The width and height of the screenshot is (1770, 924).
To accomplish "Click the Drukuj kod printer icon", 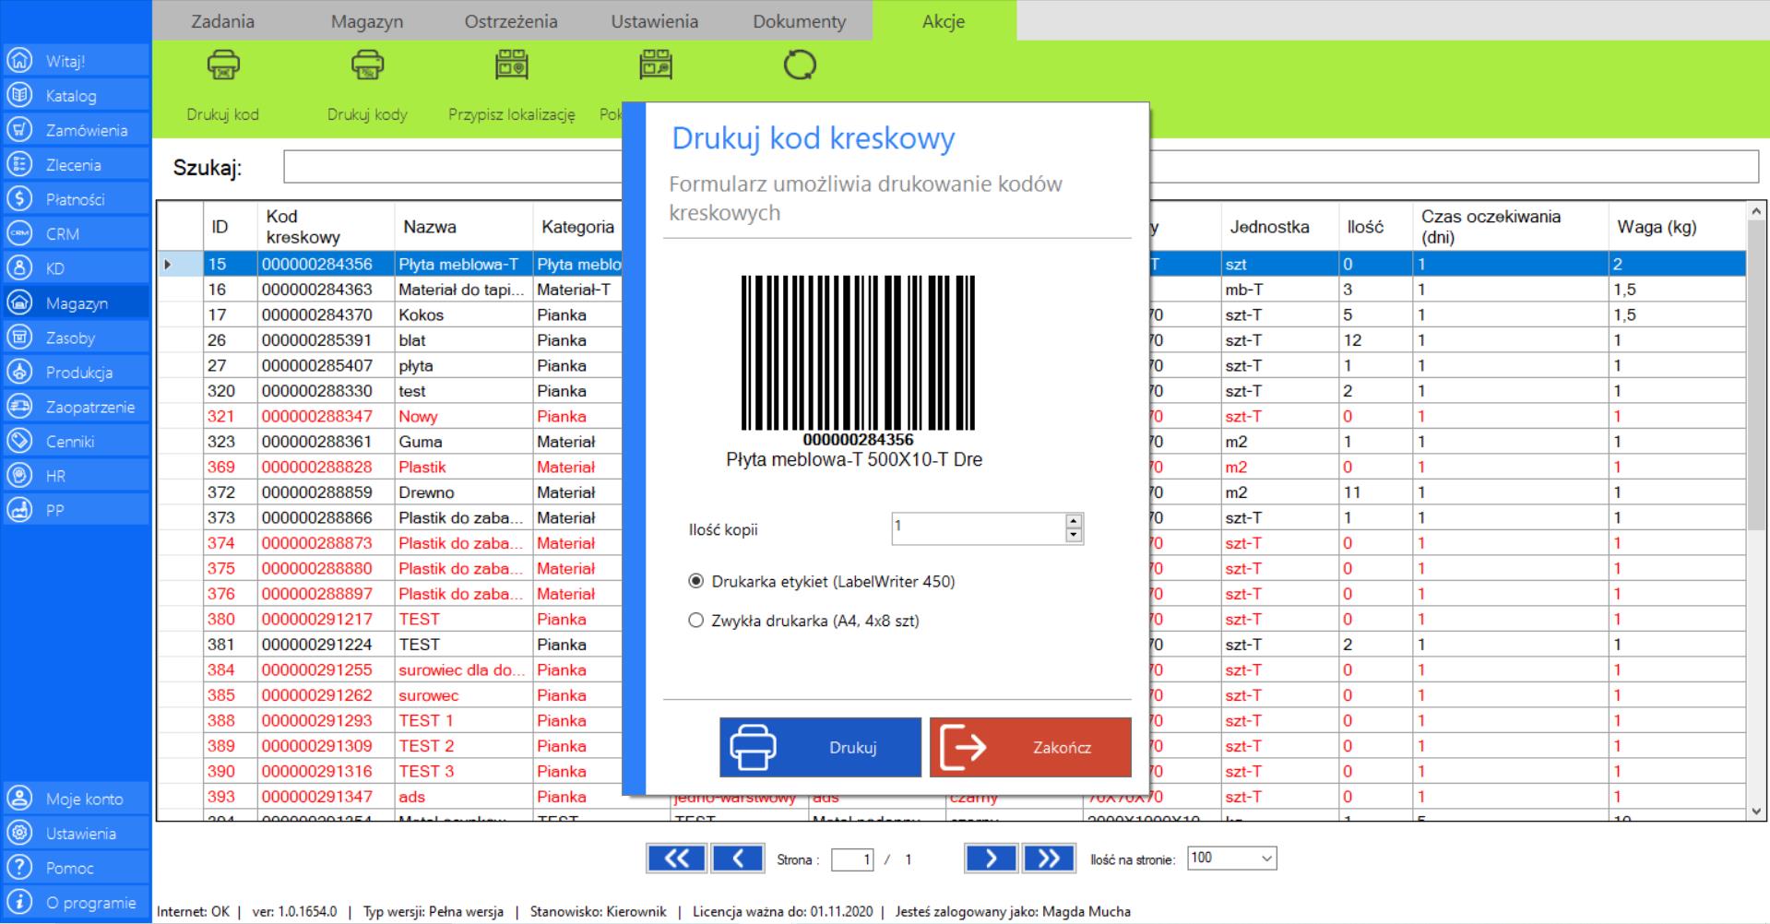I will coord(223,65).
